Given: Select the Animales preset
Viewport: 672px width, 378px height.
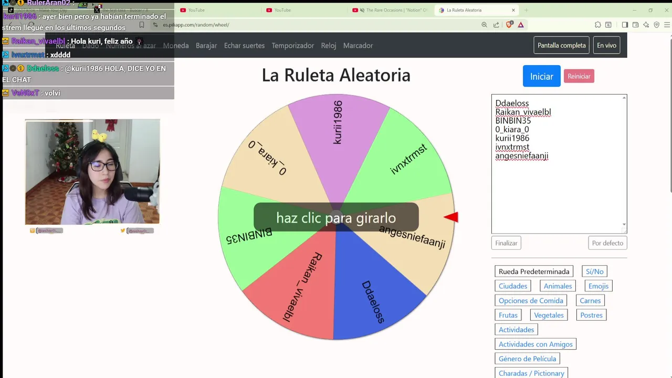Looking at the screenshot, I should [558, 286].
